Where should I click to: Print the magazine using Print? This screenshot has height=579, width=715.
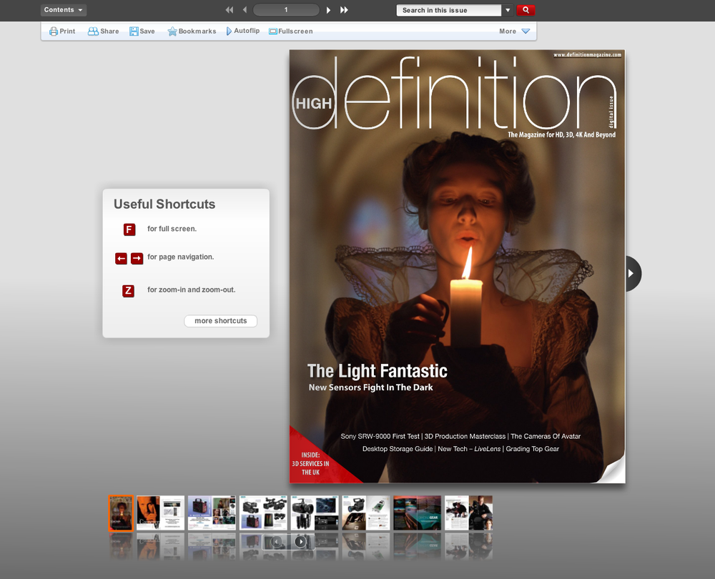(x=62, y=31)
